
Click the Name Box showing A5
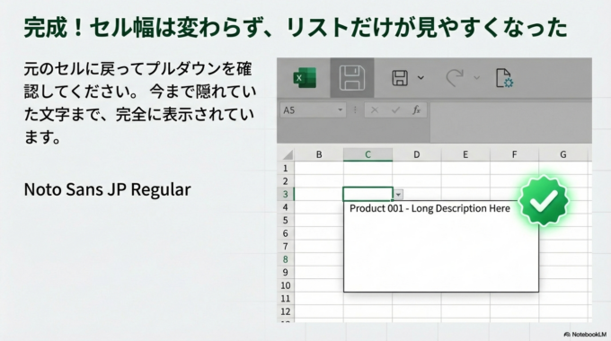pyautogui.click(x=313, y=110)
